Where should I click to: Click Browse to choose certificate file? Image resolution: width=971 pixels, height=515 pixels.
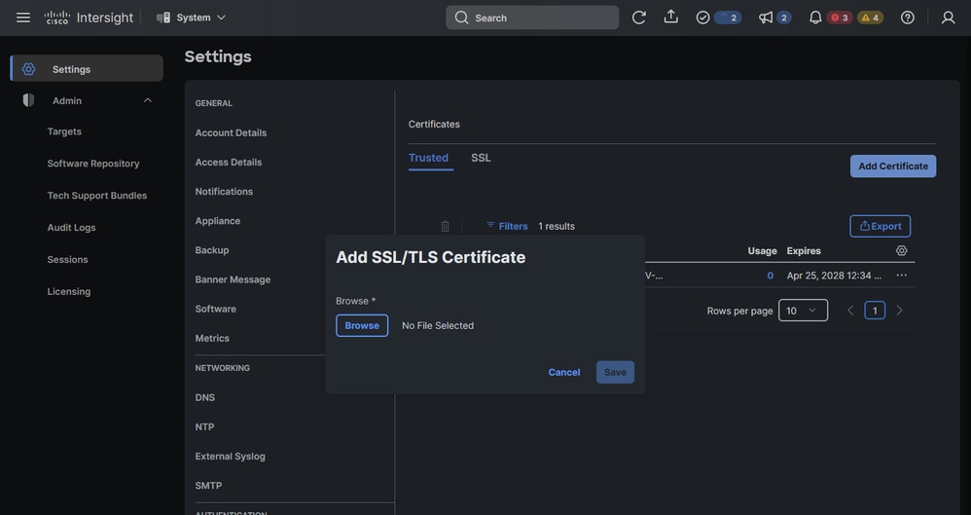click(362, 325)
